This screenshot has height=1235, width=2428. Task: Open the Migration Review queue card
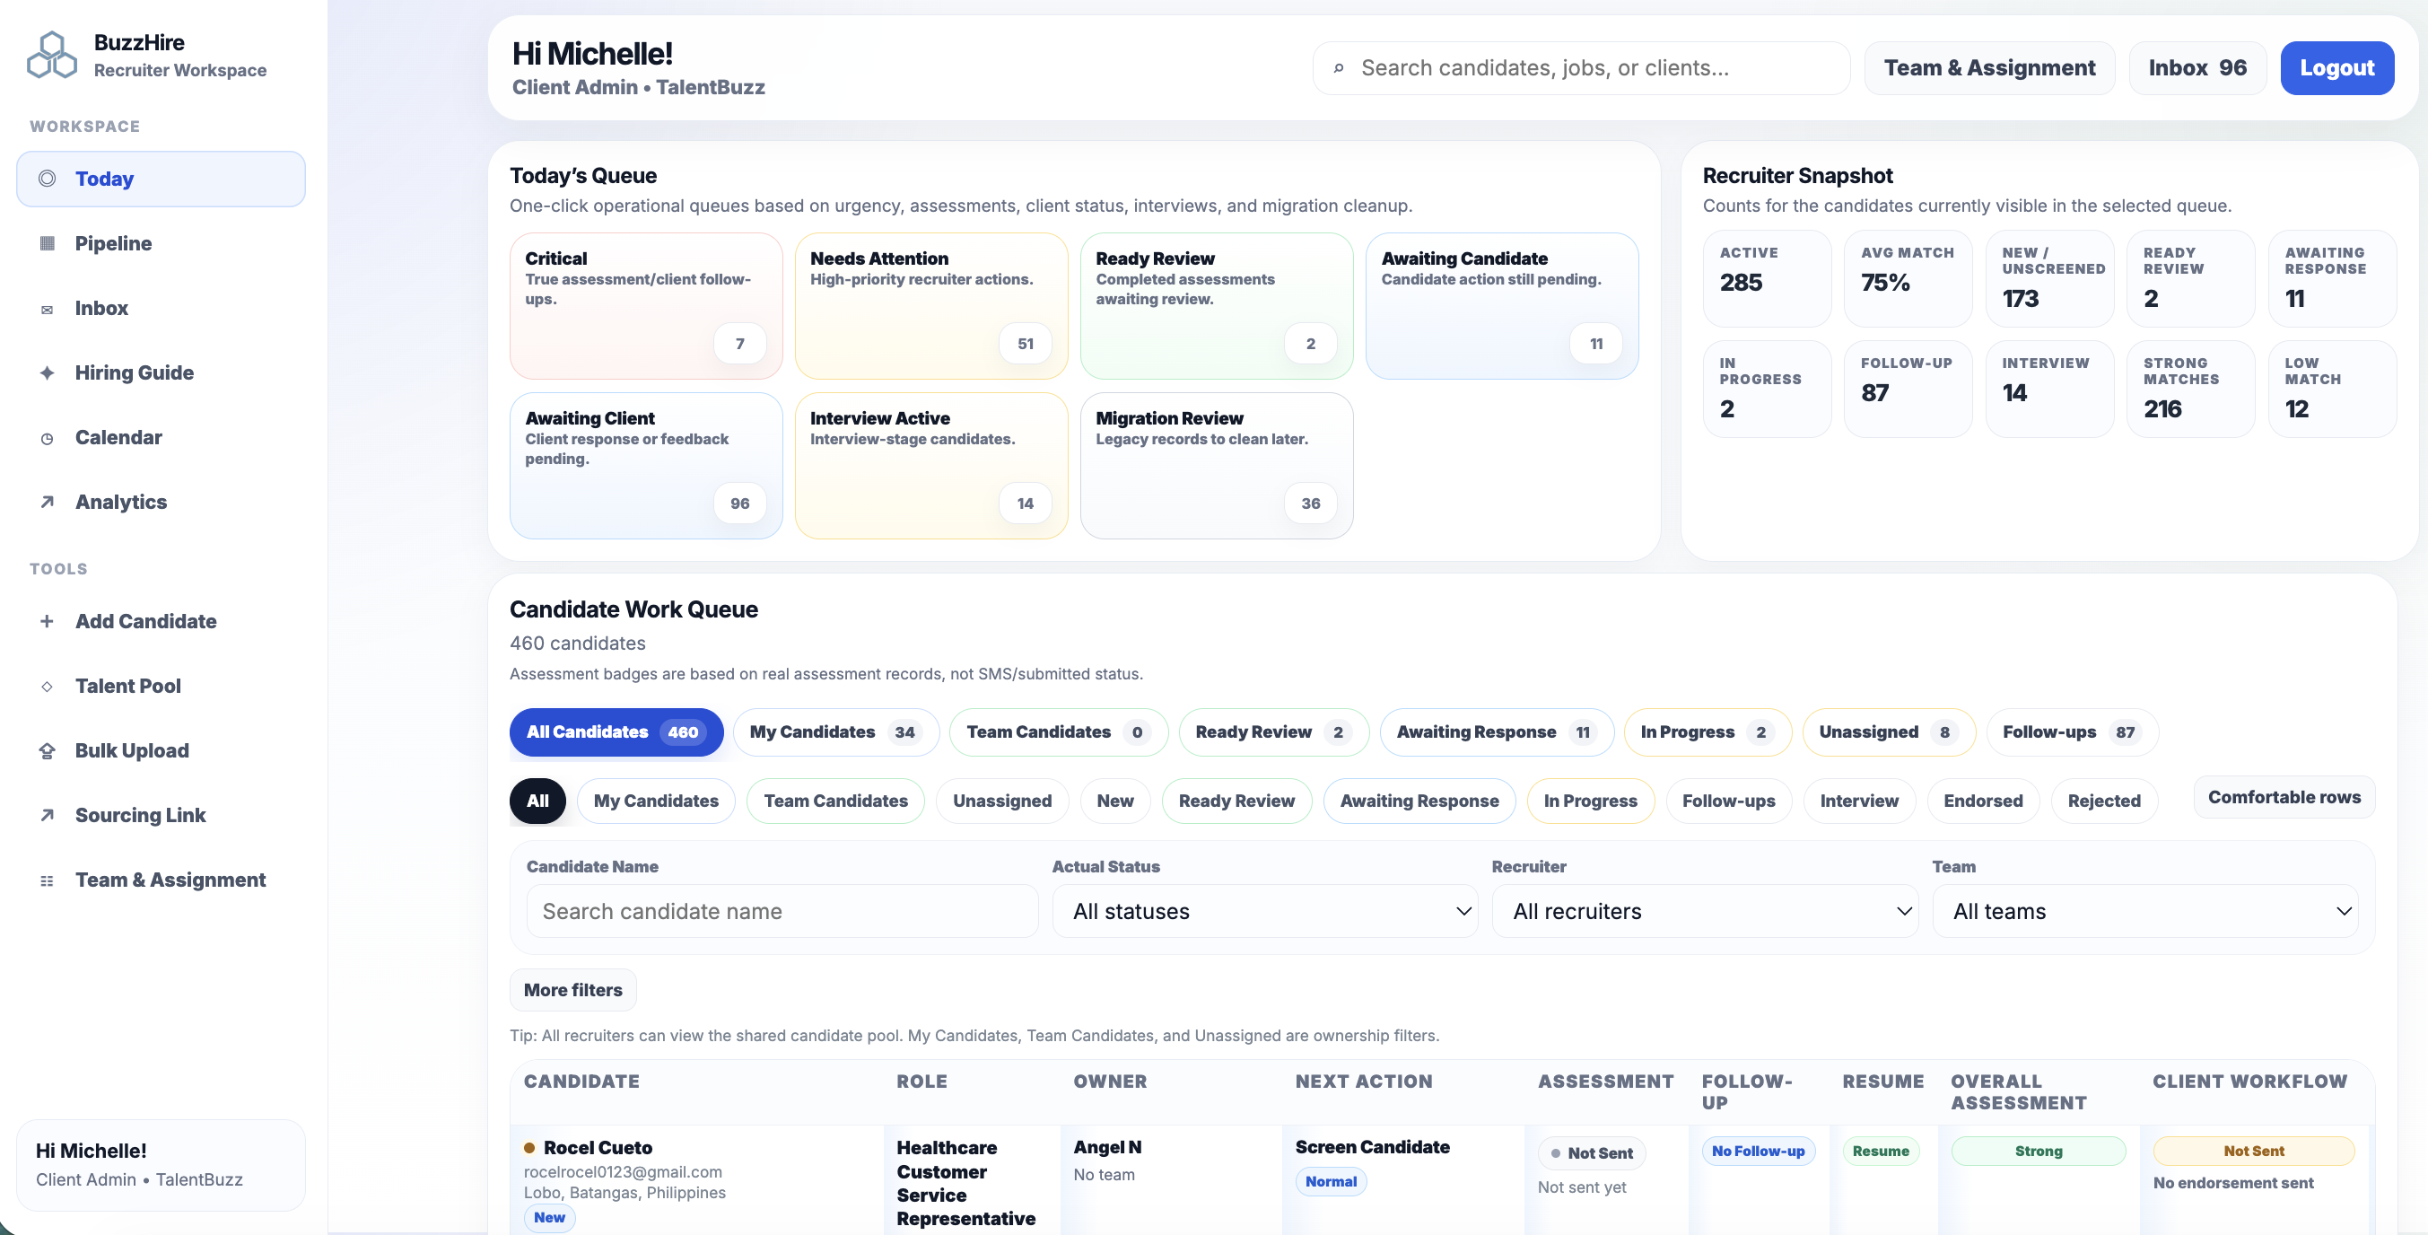[x=1216, y=466]
